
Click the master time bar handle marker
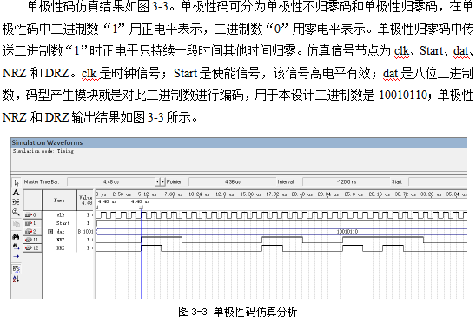[142, 208]
